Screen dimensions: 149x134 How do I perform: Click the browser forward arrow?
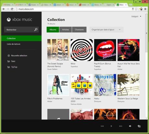8,9
